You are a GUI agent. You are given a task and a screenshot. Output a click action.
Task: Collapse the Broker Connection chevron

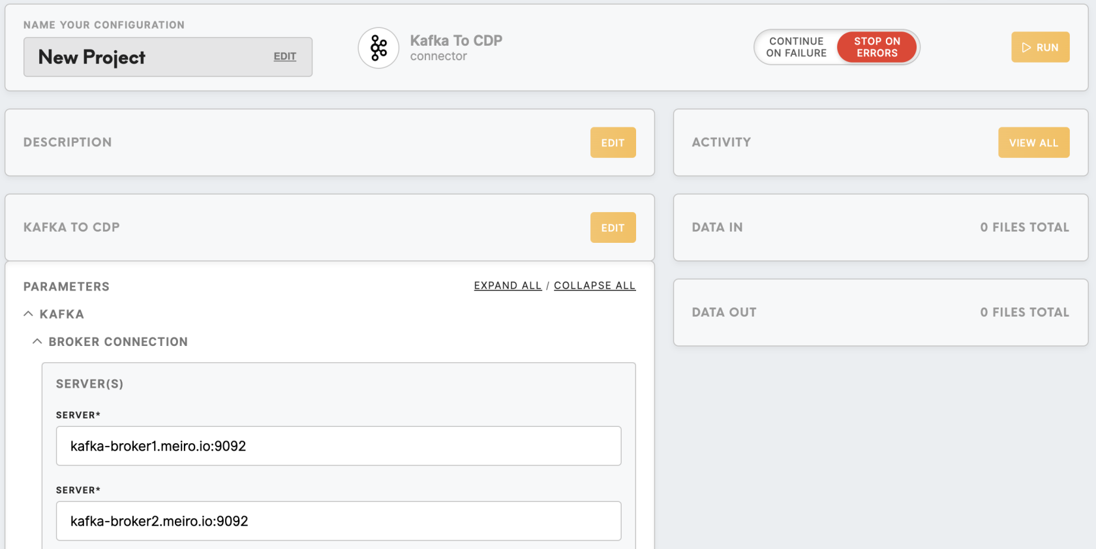37,341
